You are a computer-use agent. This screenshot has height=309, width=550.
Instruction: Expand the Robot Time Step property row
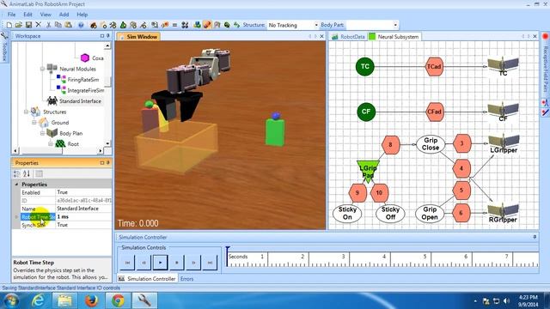(x=16, y=217)
